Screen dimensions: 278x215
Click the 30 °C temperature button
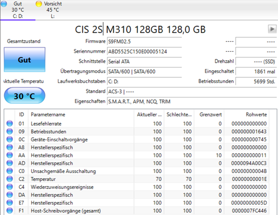[x=25, y=96]
